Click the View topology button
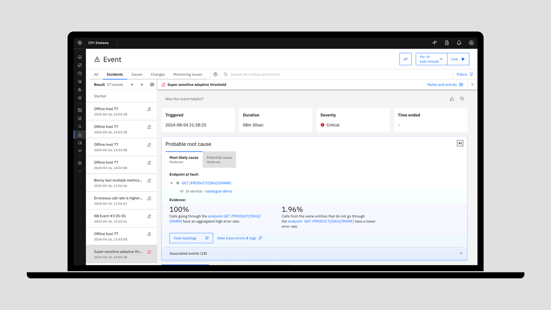This screenshot has height=310, width=551. point(191,238)
